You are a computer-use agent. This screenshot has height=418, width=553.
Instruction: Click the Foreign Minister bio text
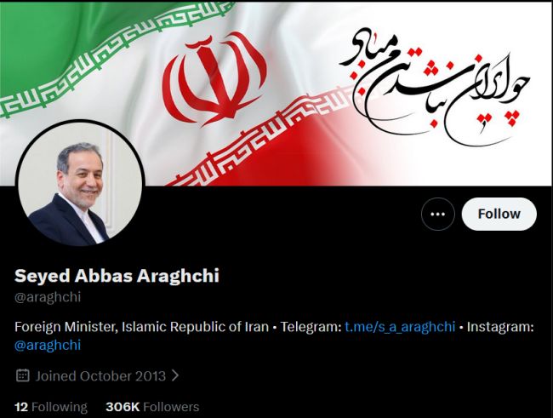pyautogui.click(x=141, y=327)
